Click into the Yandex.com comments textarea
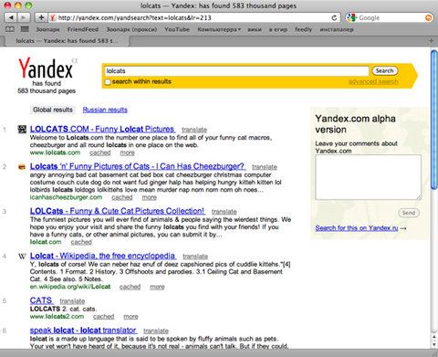 coord(368,177)
